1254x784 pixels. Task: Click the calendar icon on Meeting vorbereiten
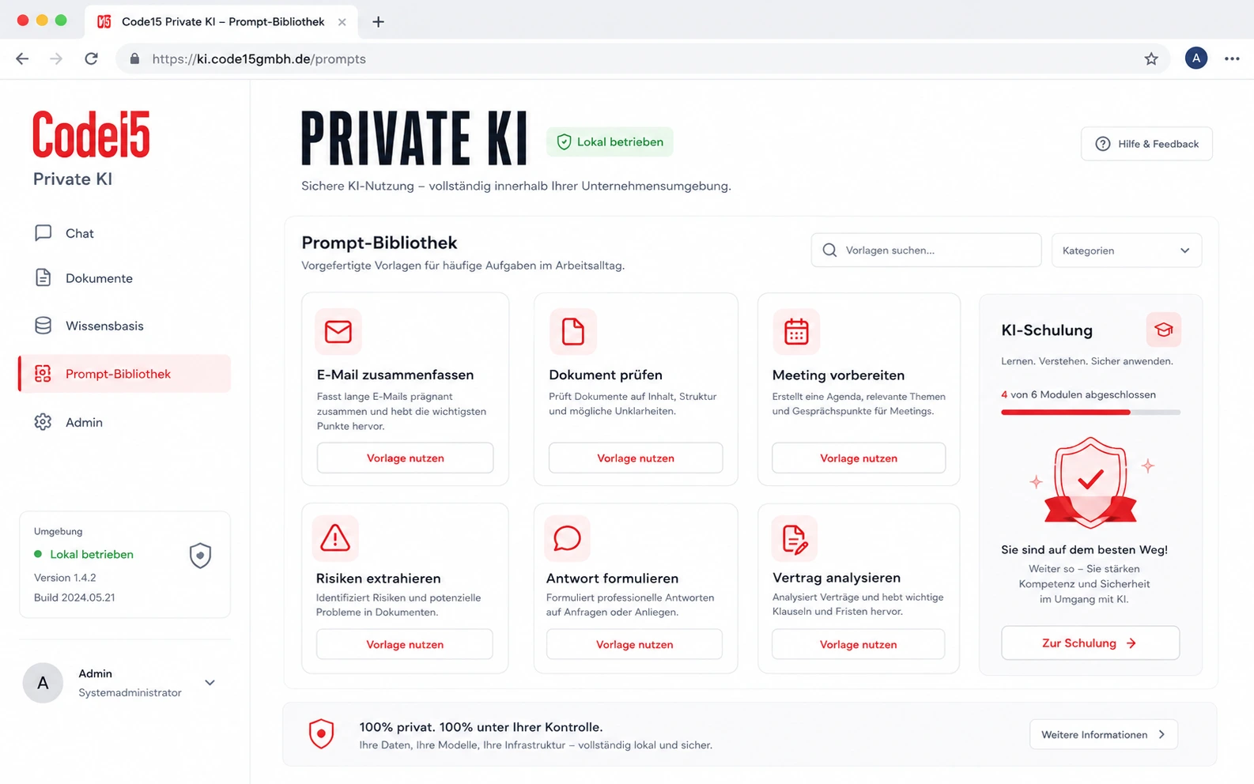[796, 331]
